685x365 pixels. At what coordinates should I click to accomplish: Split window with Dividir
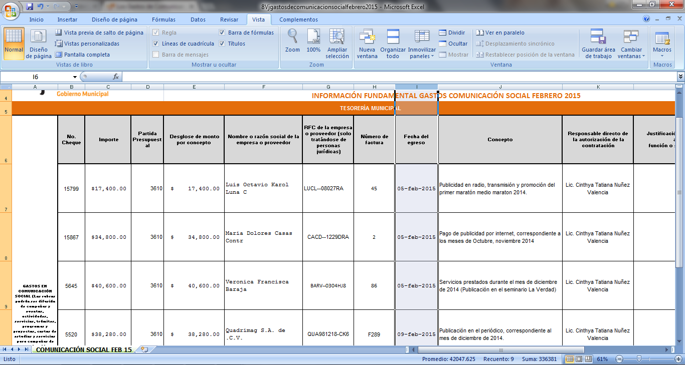(x=452, y=33)
